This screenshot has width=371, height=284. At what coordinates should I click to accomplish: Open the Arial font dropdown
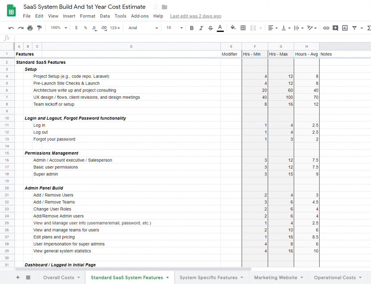pyautogui.click(x=143, y=28)
